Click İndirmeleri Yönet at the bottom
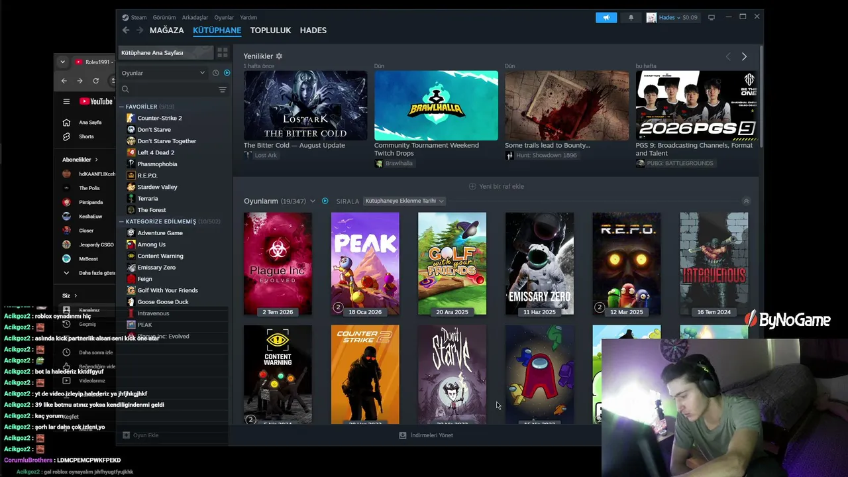The height and width of the screenshot is (477, 848). click(x=426, y=435)
